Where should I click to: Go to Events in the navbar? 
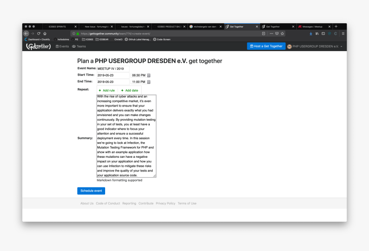click(62, 46)
